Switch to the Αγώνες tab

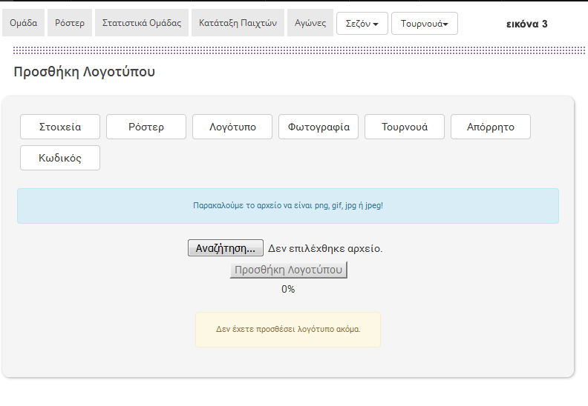click(310, 23)
